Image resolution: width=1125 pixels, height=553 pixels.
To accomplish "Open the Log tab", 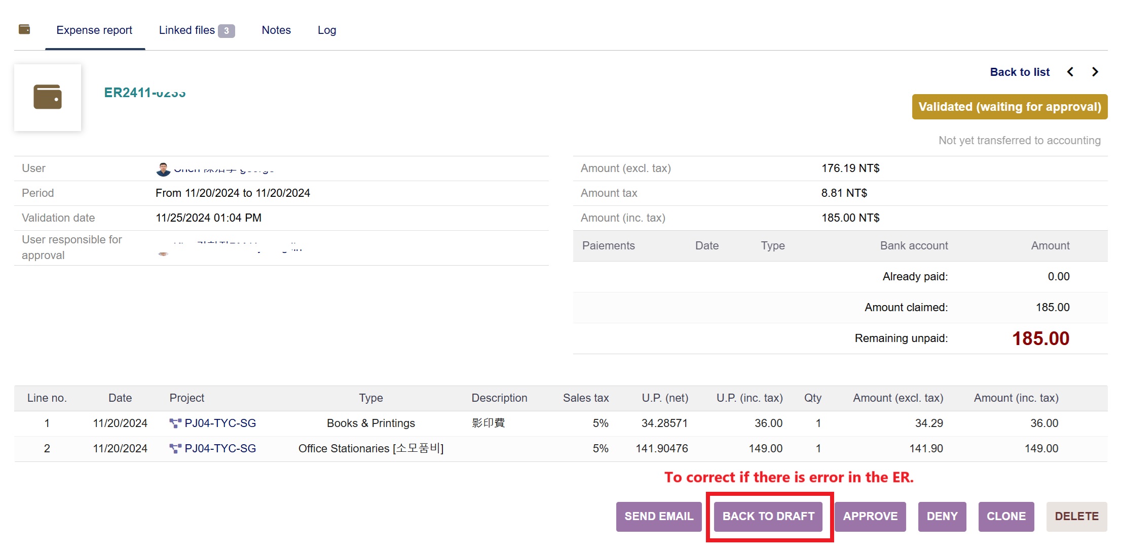I will (x=326, y=30).
